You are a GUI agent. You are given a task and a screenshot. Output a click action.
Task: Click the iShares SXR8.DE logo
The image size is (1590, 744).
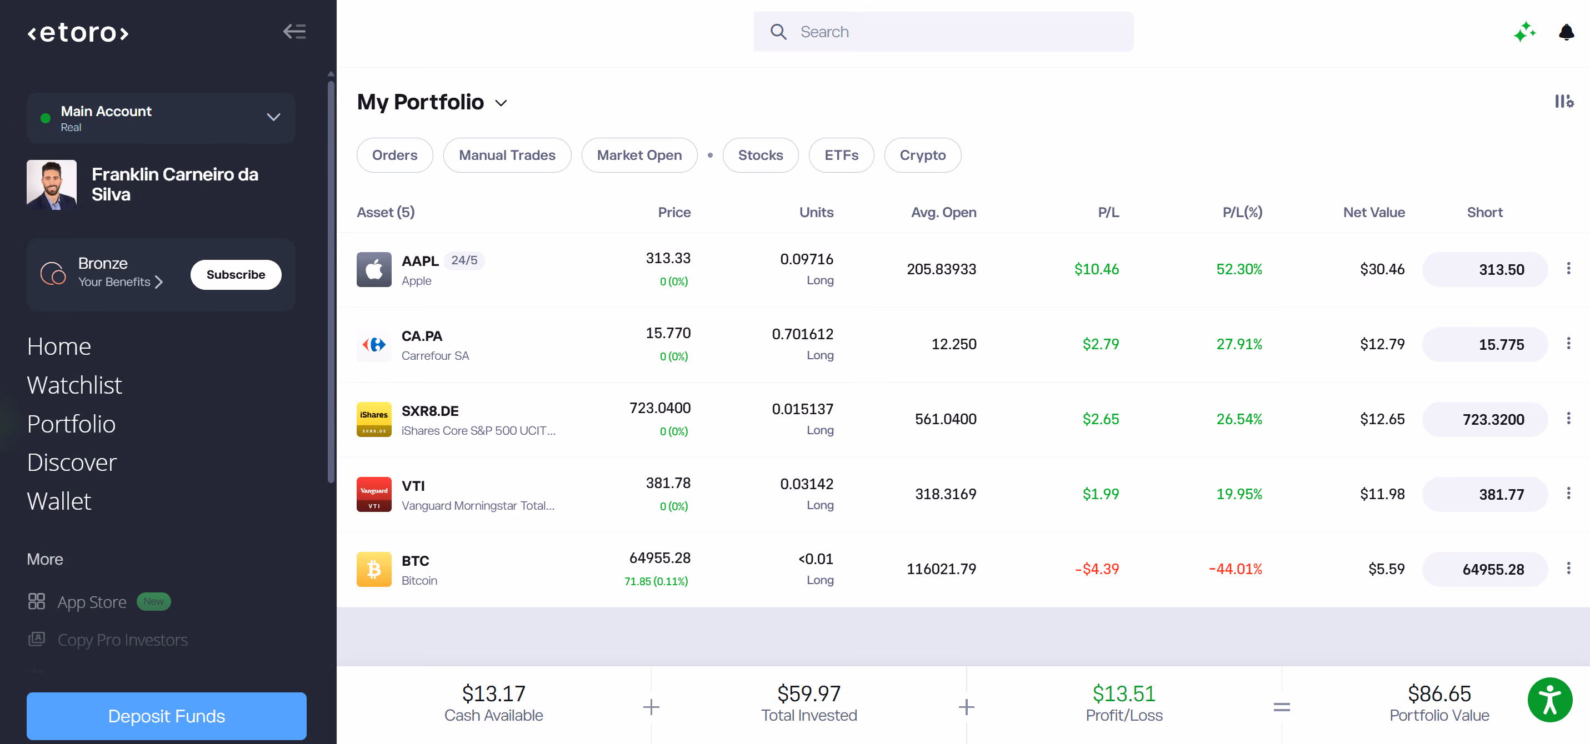click(x=374, y=420)
